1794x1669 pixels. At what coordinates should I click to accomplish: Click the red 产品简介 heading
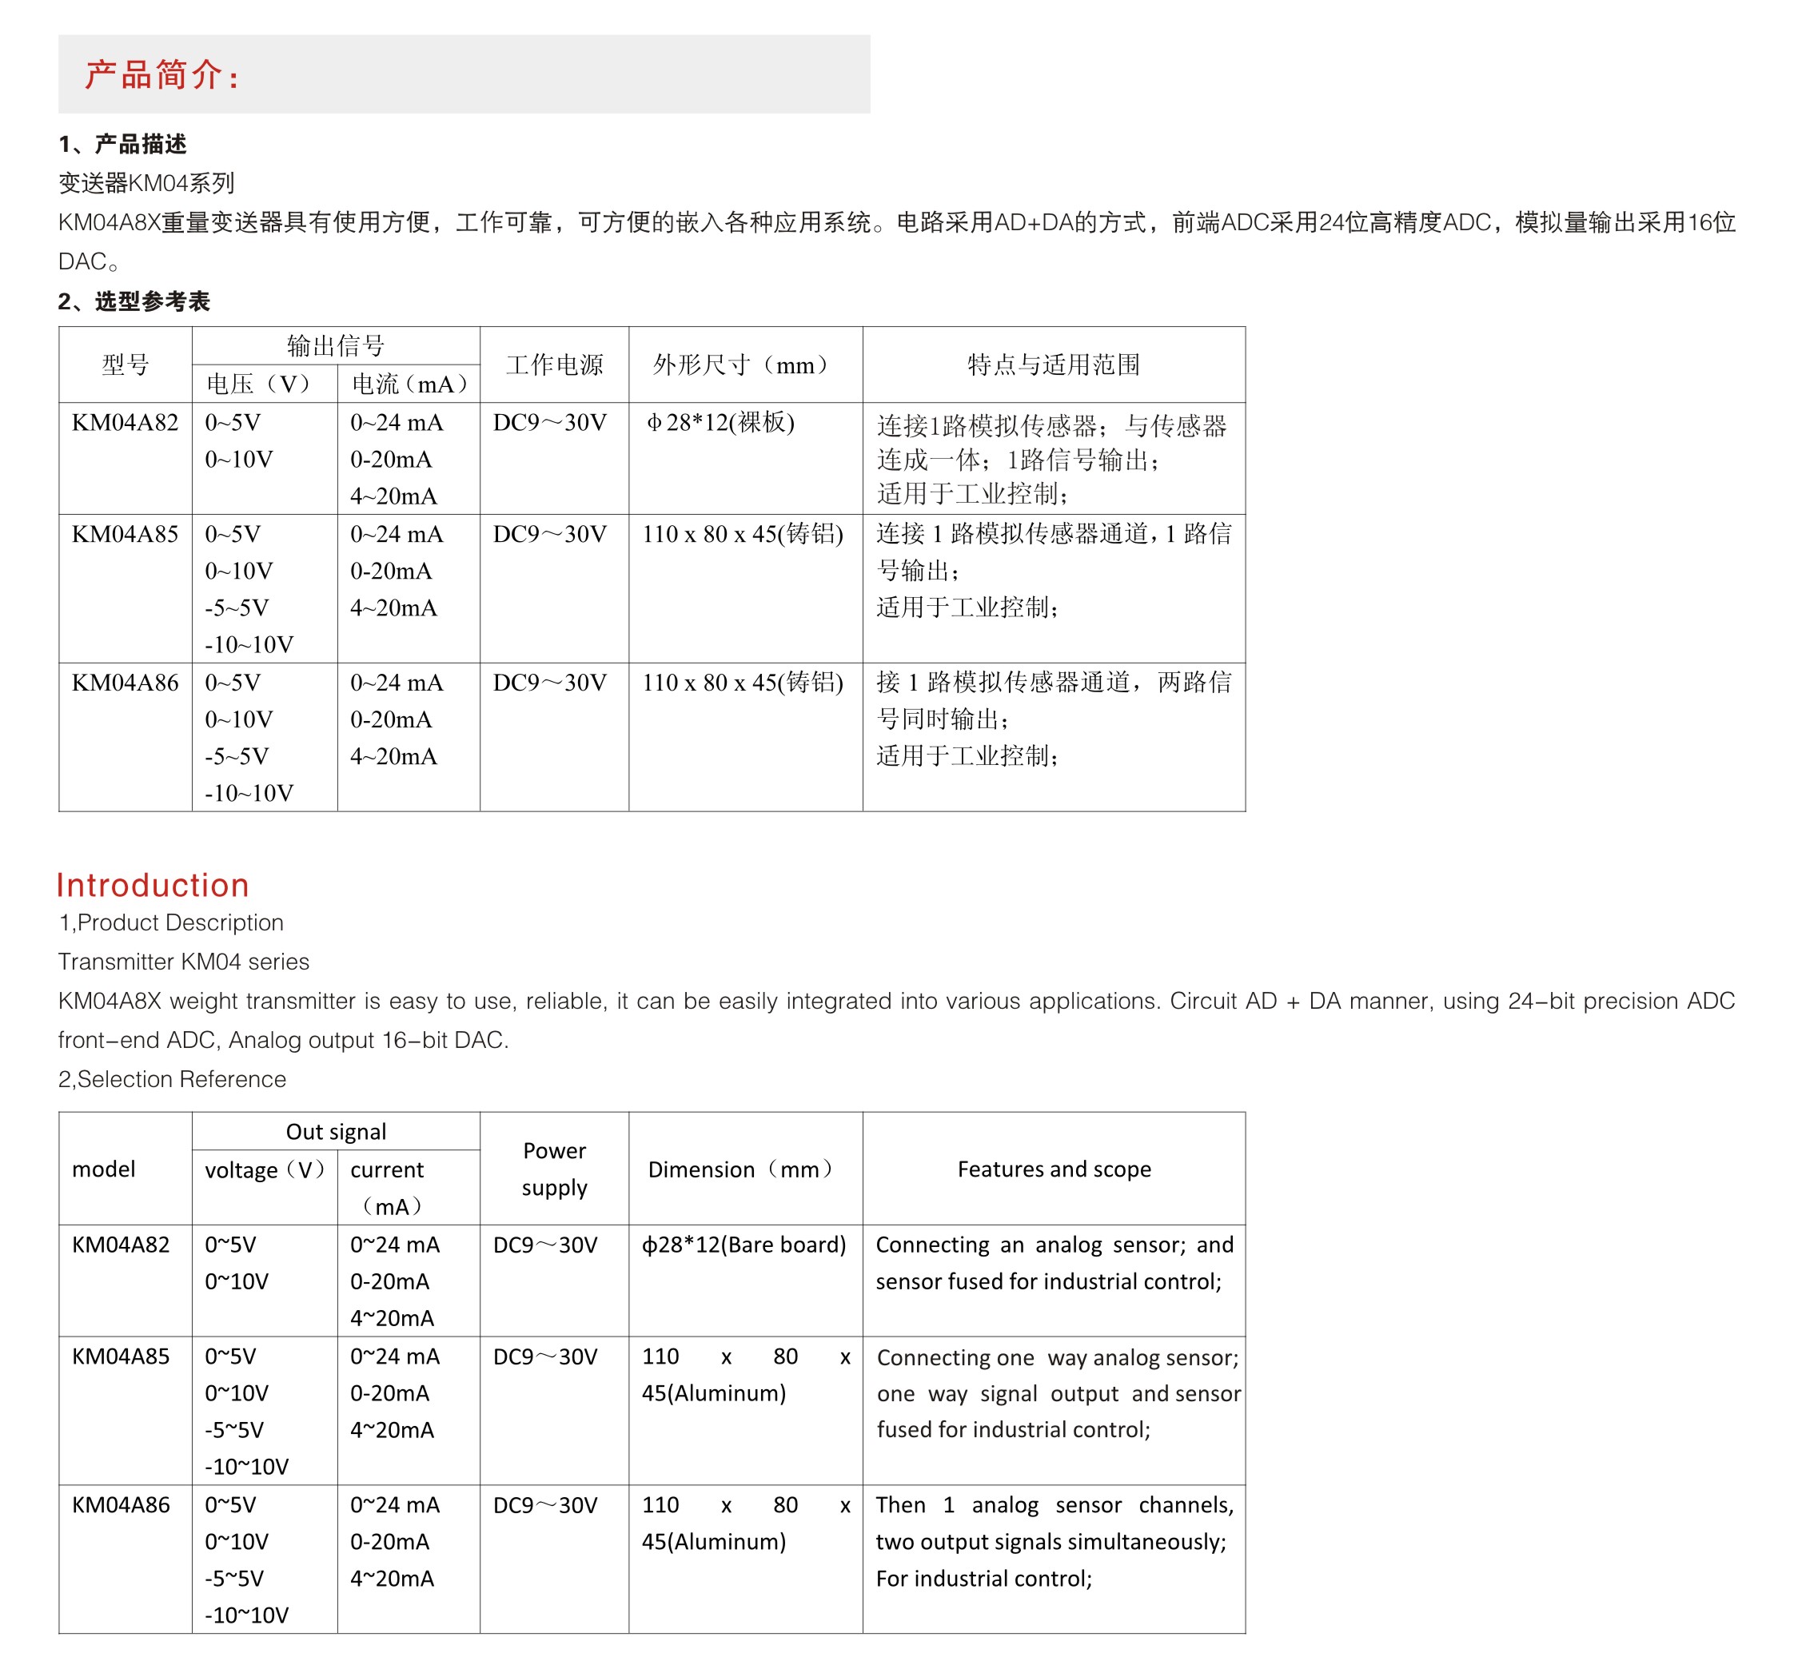[161, 75]
